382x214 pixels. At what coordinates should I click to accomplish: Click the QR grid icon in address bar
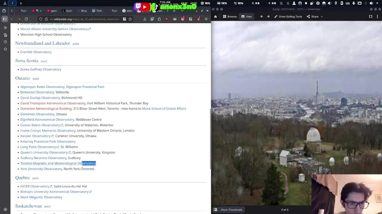pos(124,19)
